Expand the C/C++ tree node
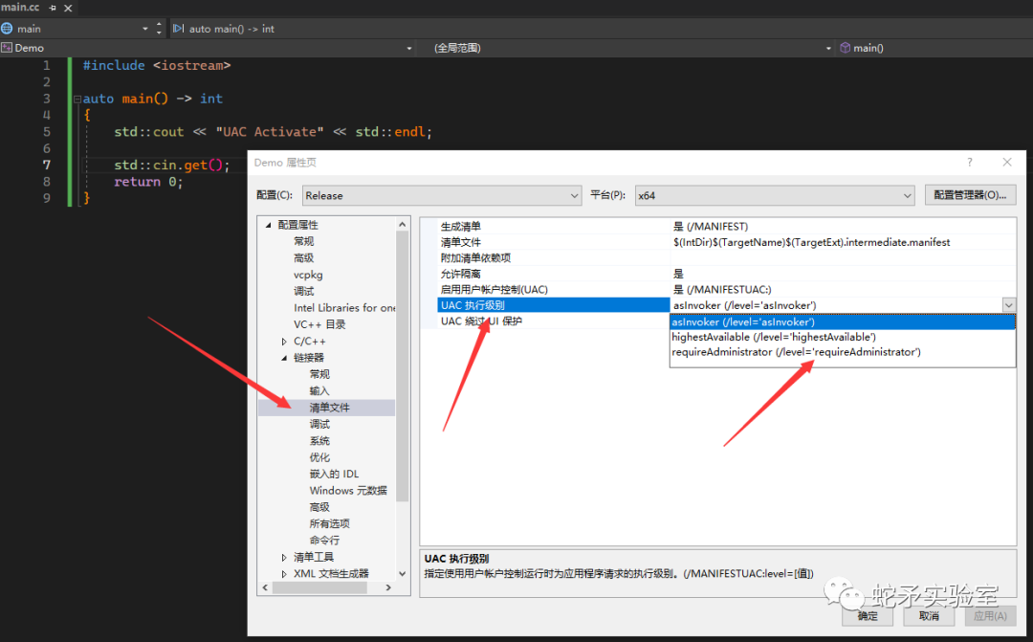The width and height of the screenshot is (1033, 642). pyautogui.click(x=284, y=342)
